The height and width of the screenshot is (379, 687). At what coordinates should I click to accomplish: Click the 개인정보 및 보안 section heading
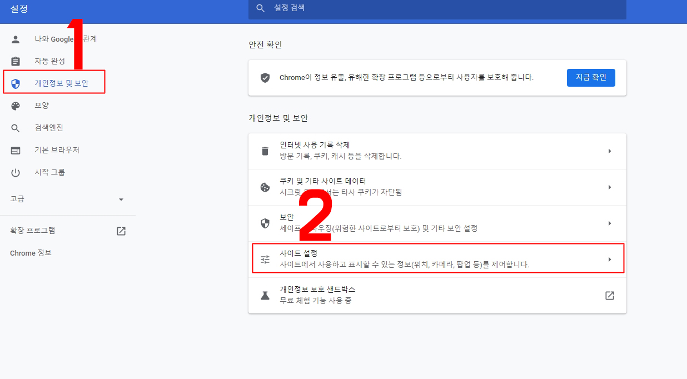point(278,118)
